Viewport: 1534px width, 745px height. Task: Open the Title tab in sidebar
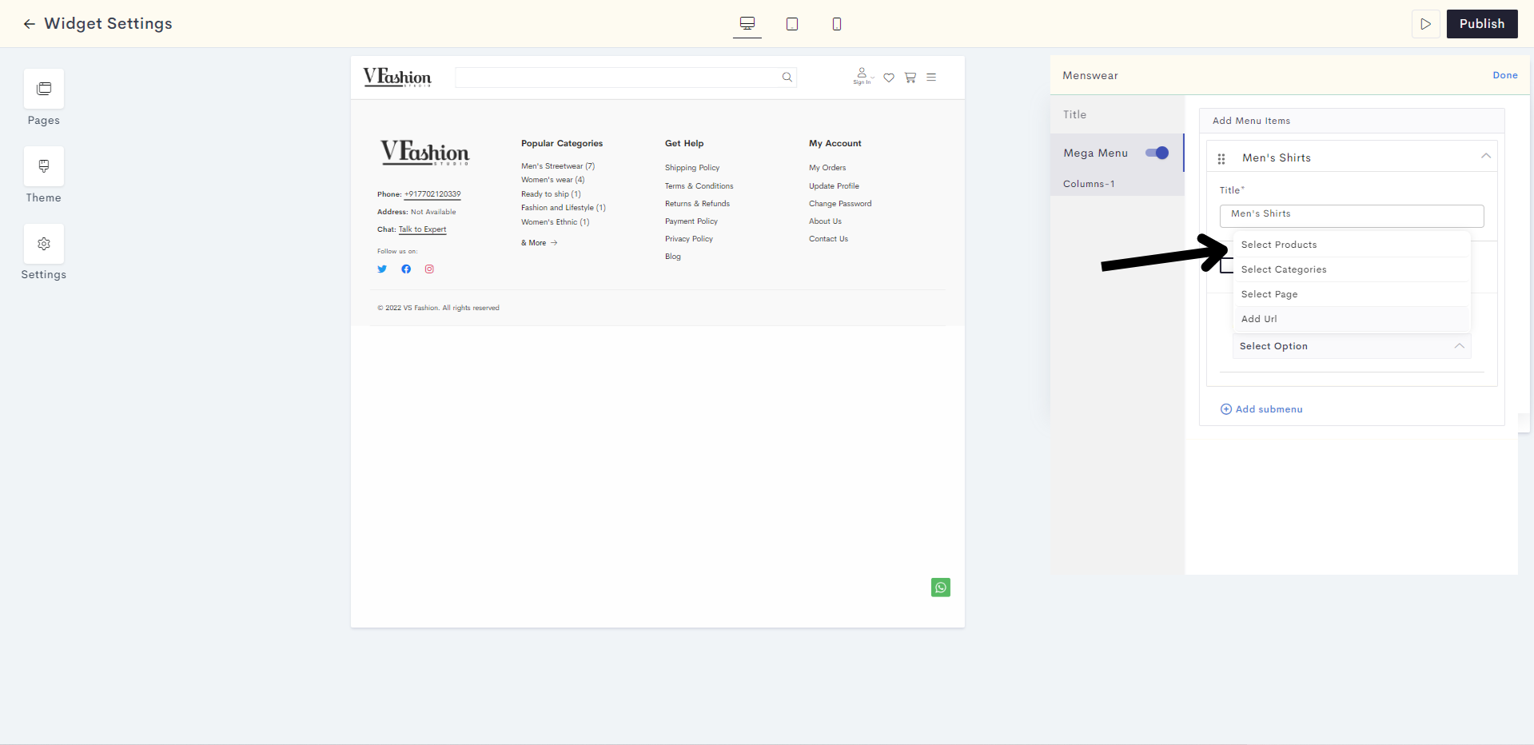tap(1117, 114)
